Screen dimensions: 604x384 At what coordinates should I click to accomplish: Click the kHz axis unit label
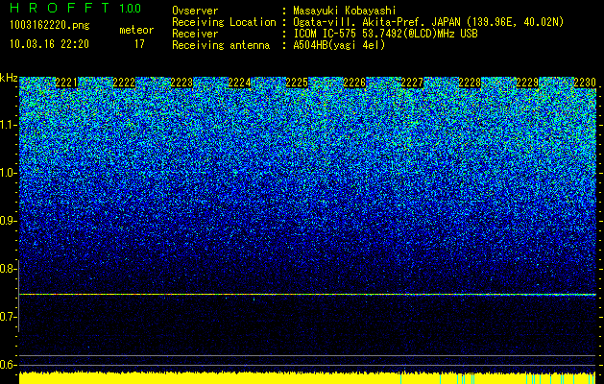9,78
